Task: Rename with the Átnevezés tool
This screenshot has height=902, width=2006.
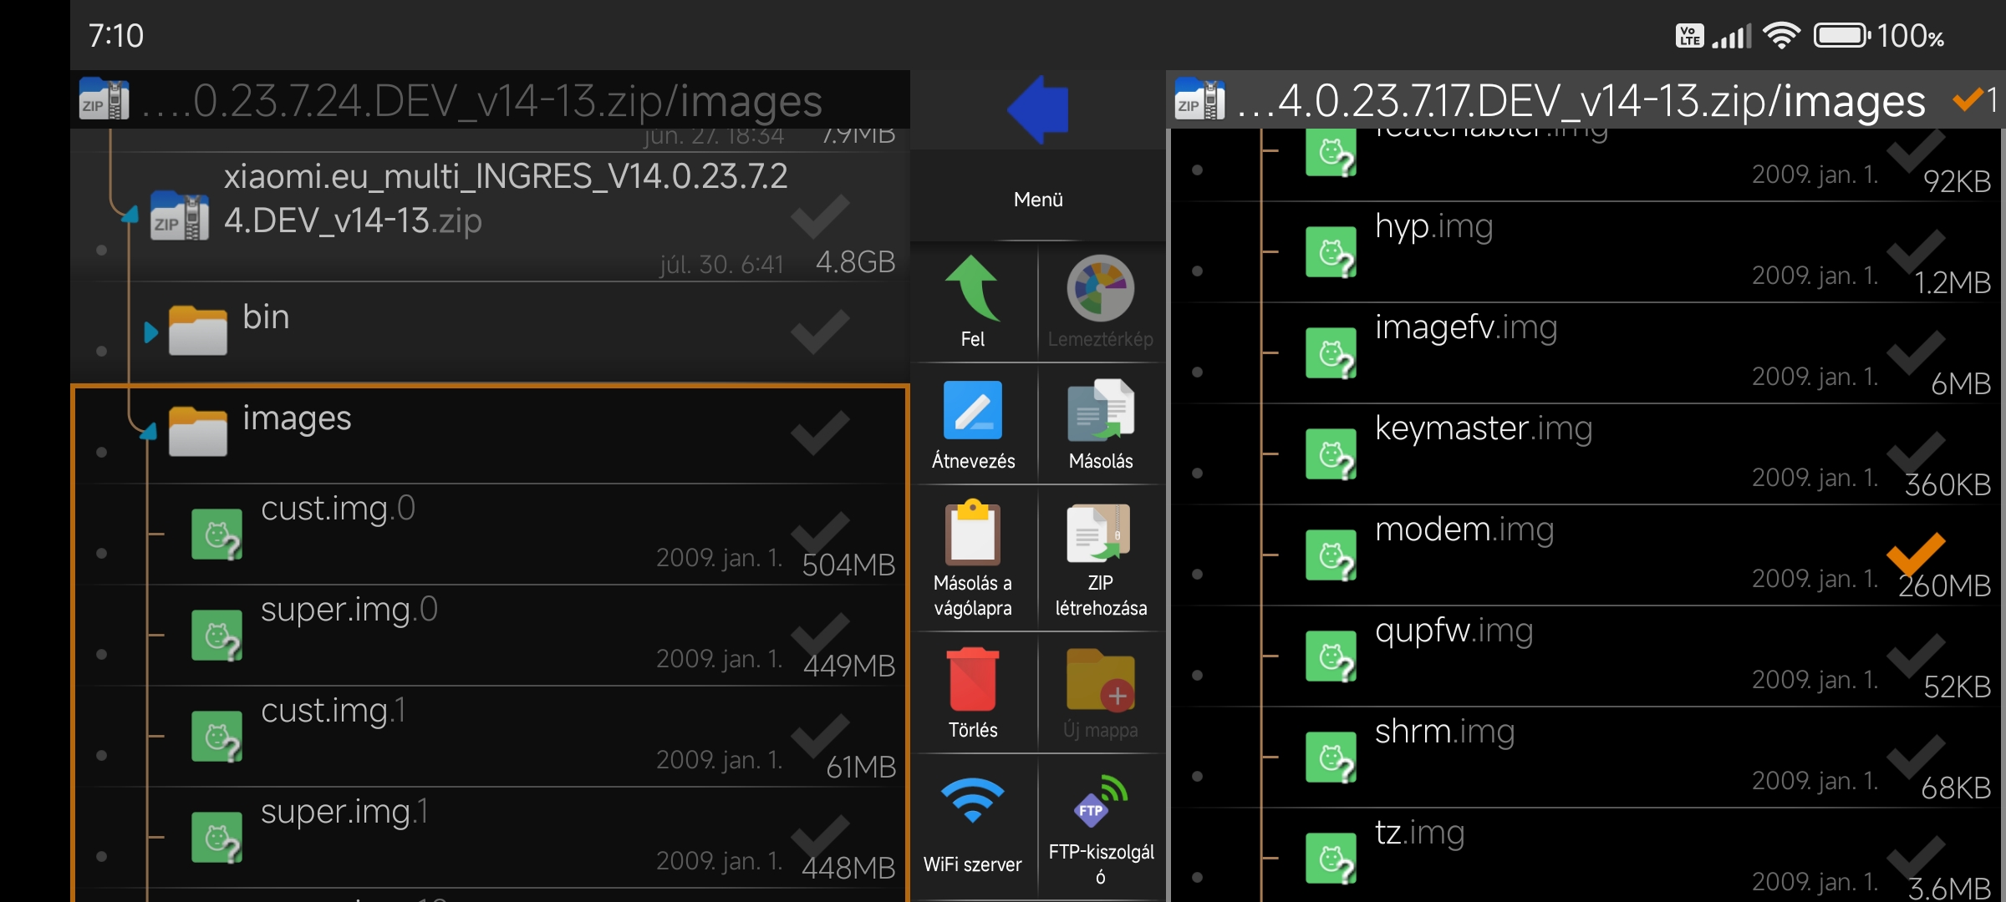Action: [973, 425]
